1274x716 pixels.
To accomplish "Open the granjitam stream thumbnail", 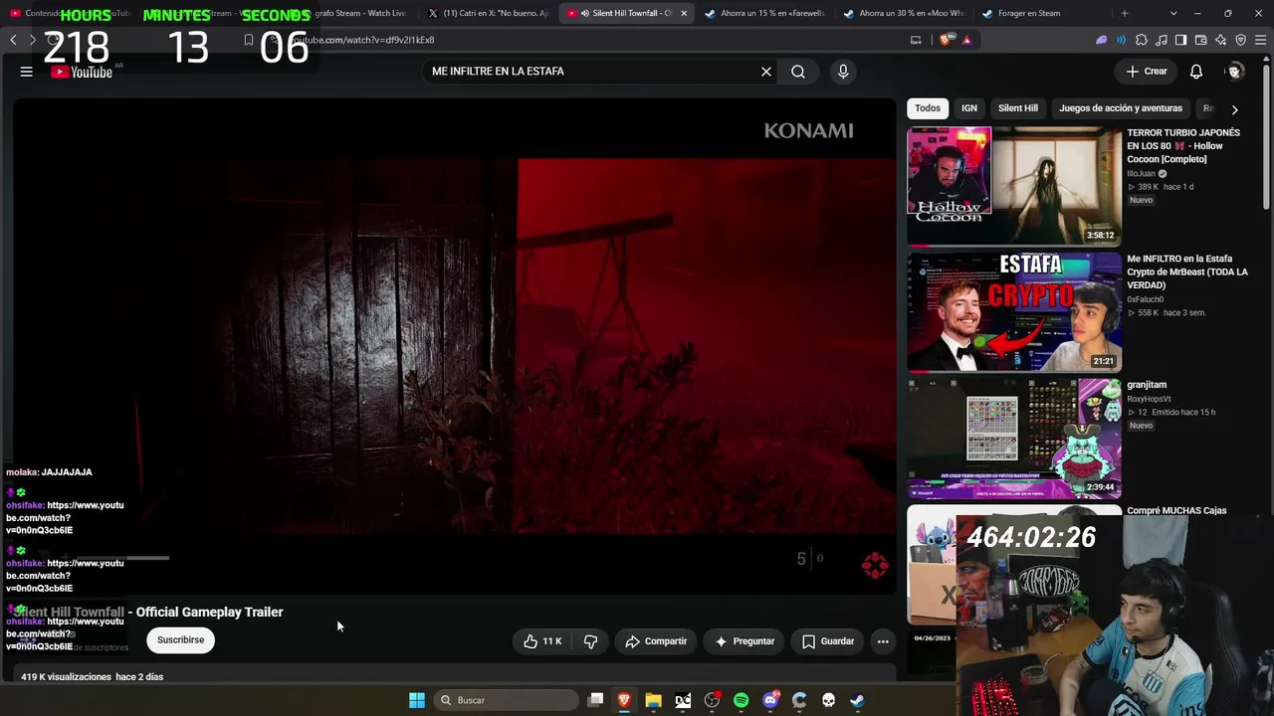I will (1014, 439).
